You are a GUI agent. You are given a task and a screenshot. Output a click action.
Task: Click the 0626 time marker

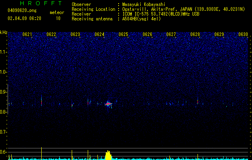[147, 34]
